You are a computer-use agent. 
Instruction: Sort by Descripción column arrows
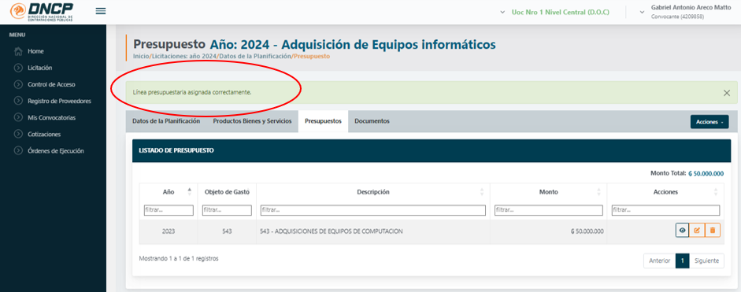[482, 191]
